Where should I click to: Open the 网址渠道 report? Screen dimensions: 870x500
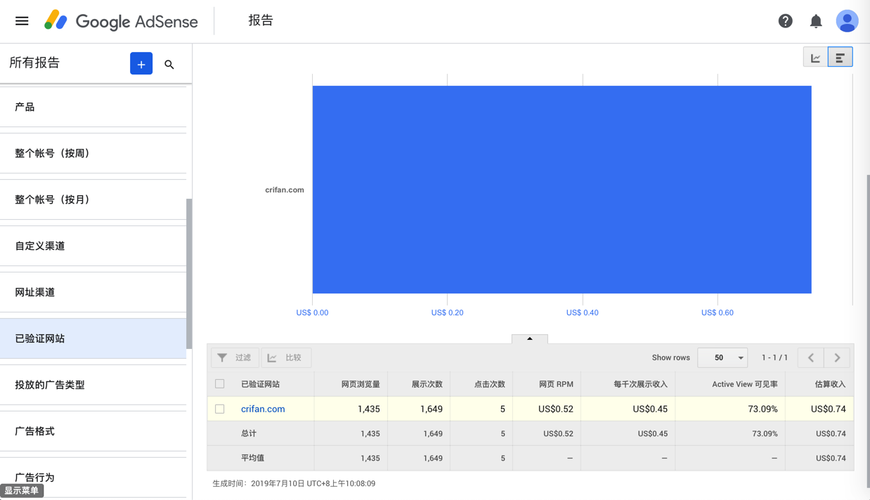tap(93, 292)
